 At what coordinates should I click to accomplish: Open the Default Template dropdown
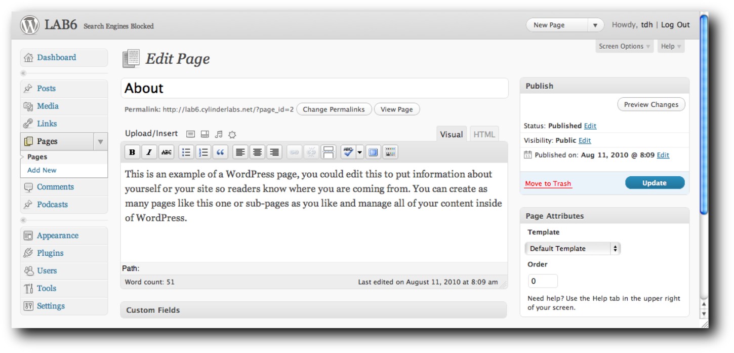[x=573, y=249]
